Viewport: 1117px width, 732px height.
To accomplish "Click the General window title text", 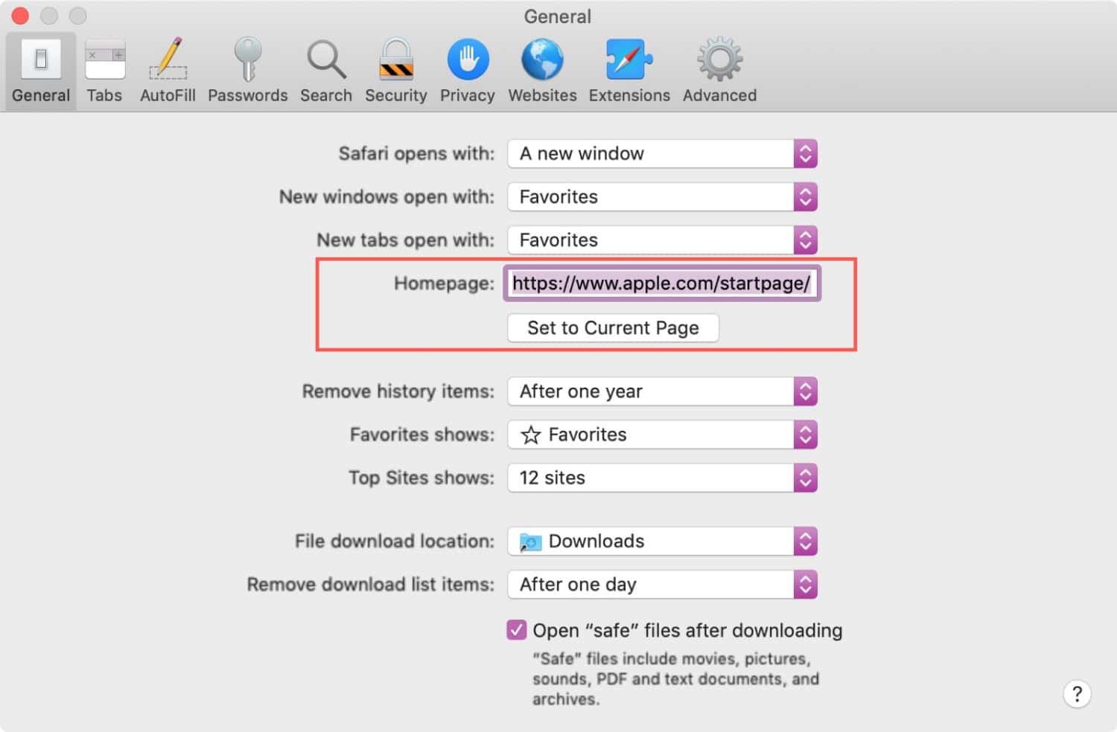I will point(558,16).
